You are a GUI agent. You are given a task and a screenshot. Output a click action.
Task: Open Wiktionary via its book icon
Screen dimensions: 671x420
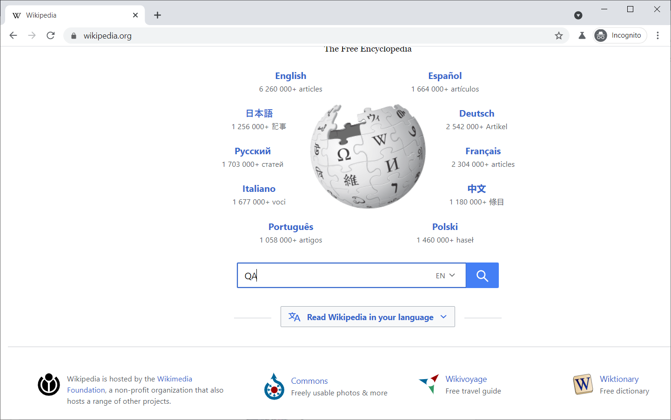[583, 384]
